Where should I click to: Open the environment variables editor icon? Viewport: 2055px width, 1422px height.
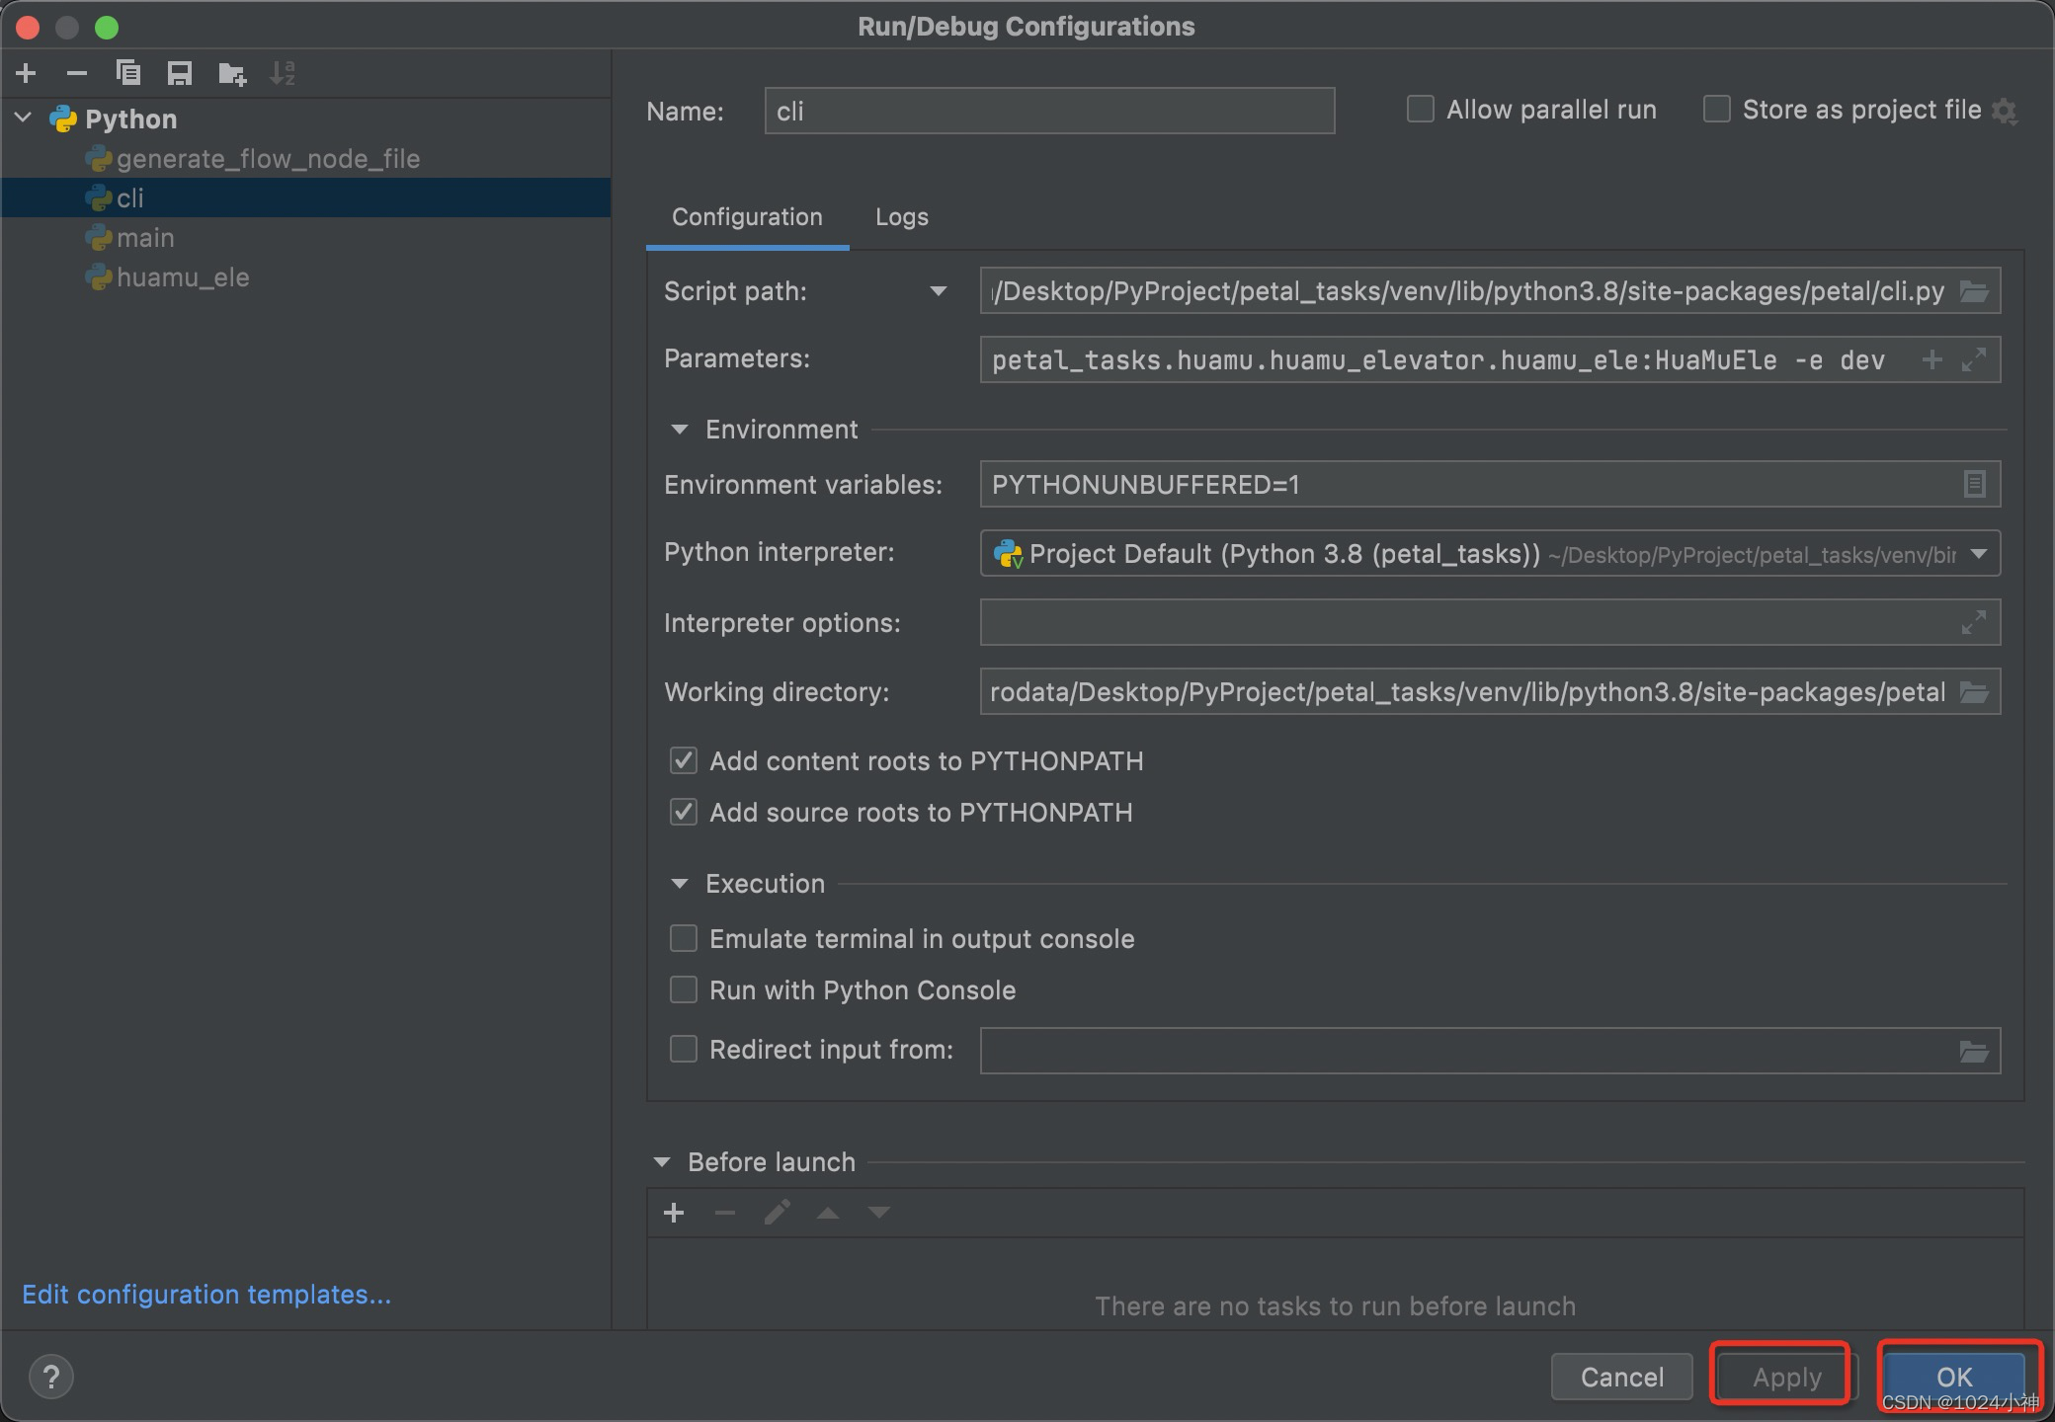tap(1974, 484)
